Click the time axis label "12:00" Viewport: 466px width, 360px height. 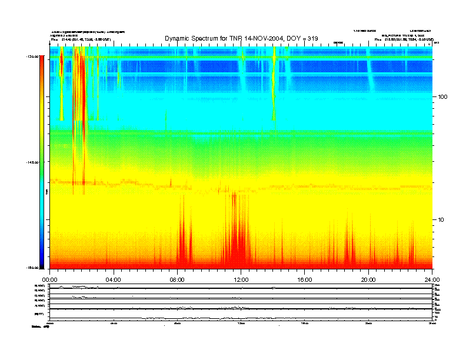tap(241, 280)
